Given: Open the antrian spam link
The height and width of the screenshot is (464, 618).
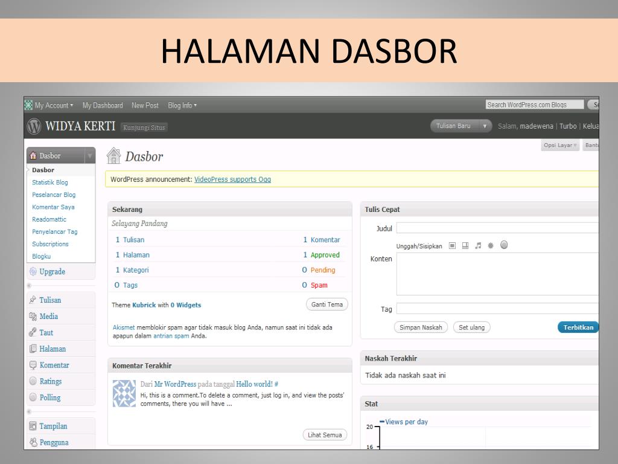Looking at the screenshot, I should [171, 336].
